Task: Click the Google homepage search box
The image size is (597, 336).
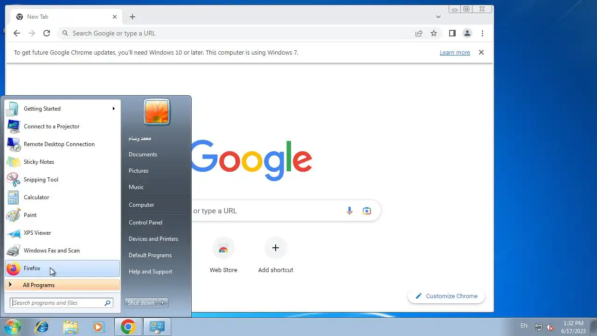Action: click(x=285, y=211)
